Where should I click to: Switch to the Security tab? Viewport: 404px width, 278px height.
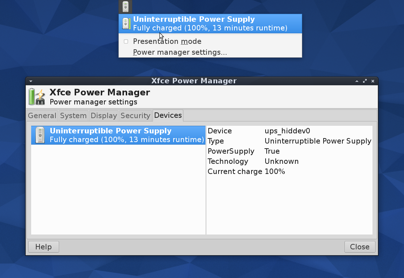click(x=135, y=116)
